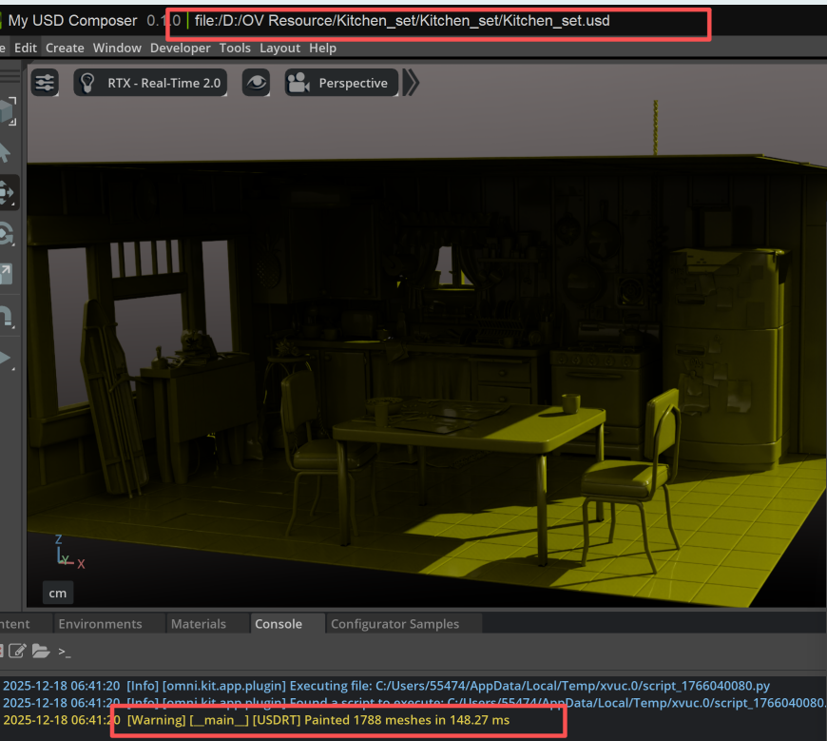Open viewport settings sliders icon
The height and width of the screenshot is (741, 827).
[45, 83]
